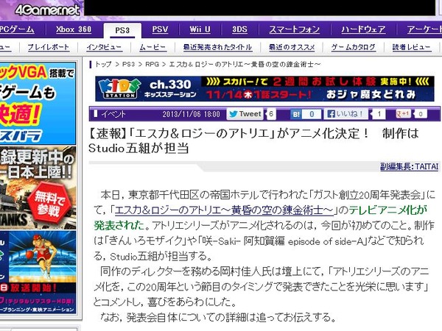Open the スマートフォン tab
This screenshot has height=331, width=442.
coord(294,29)
